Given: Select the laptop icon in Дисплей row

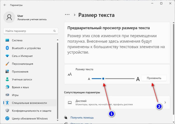Looking at the screenshot, I should click(70, 103).
